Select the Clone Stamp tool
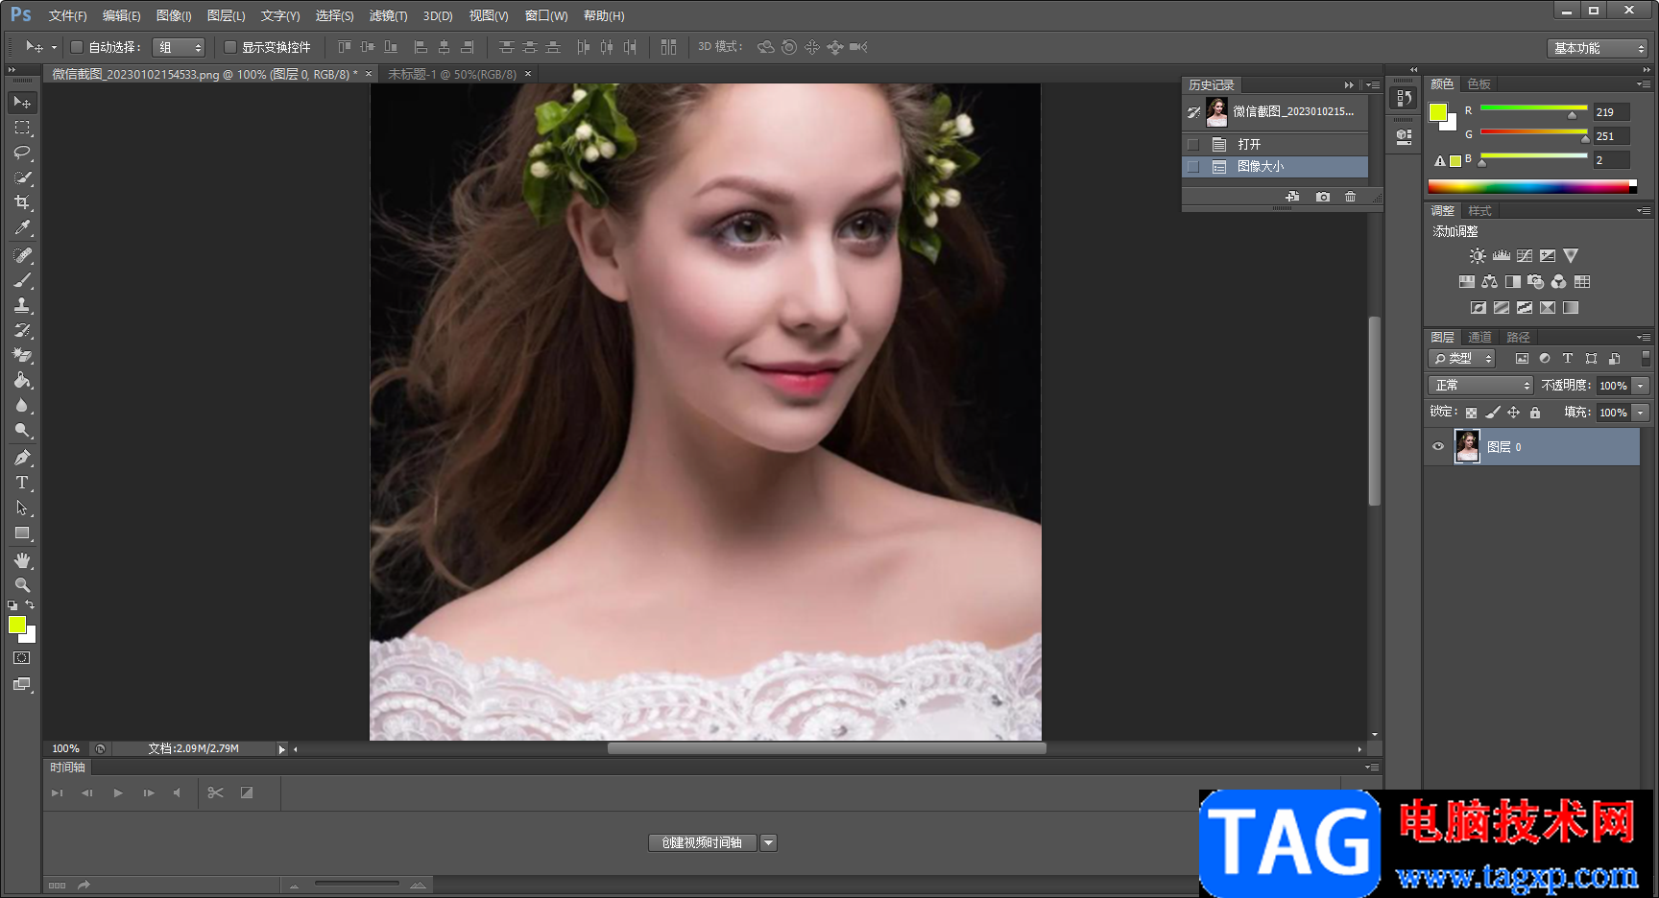 [22, 305]
